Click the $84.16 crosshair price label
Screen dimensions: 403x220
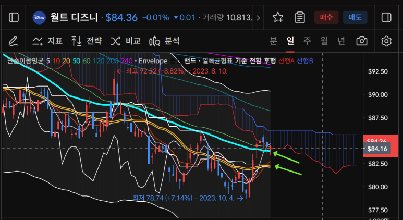coord(377,149)
